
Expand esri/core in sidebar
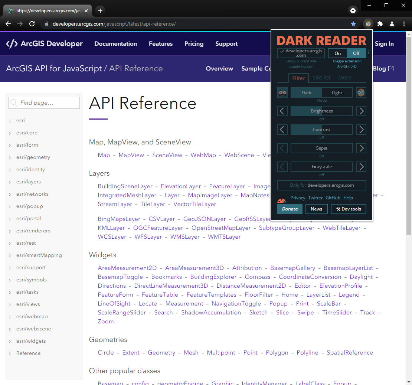coord(10,133)
